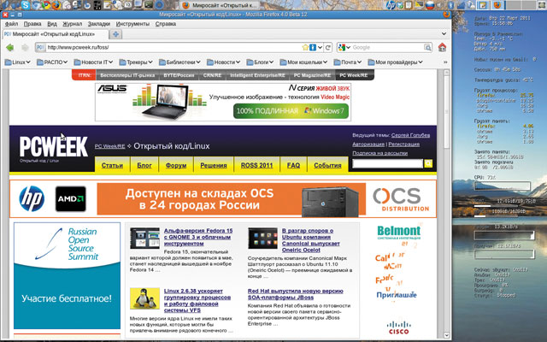Open the Статьи section tab
The height and width of the screenshot is (342, 547).
pyautogui.click(x=112, y=165)
